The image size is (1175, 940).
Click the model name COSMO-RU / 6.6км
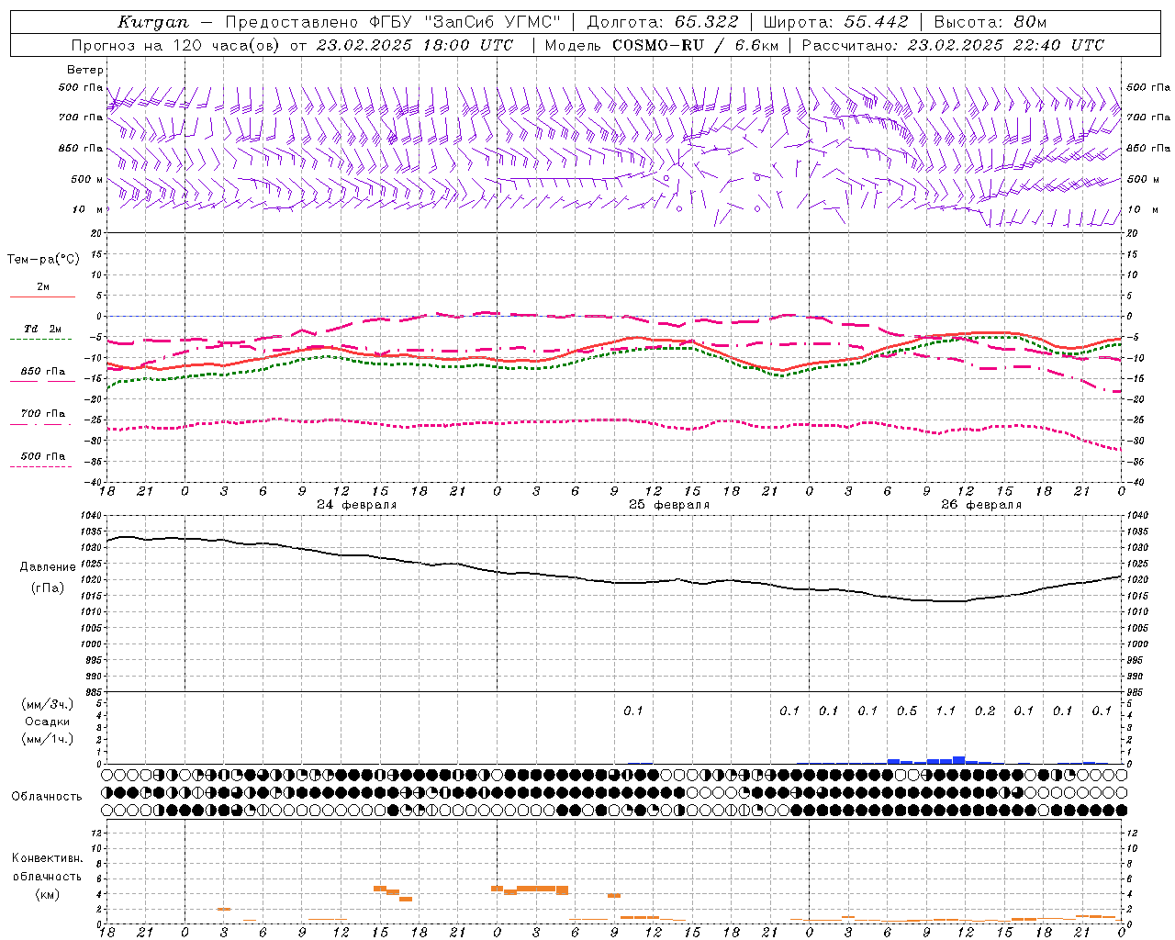(695, 45)
